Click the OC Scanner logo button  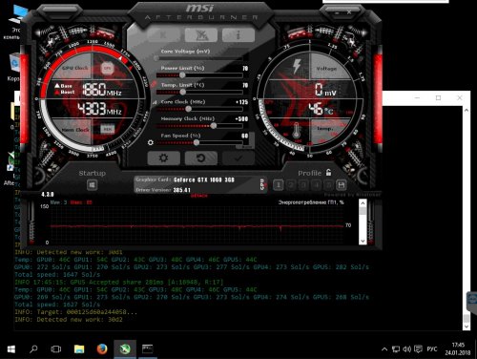coord(200,34)
